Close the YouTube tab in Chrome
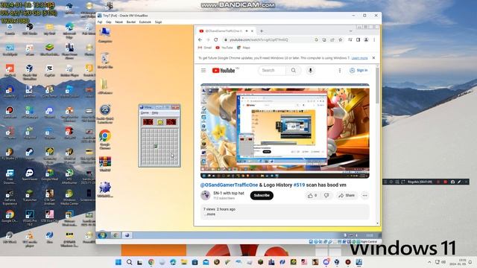This screenshot has height=268, width=477. (x=252, y=31)
